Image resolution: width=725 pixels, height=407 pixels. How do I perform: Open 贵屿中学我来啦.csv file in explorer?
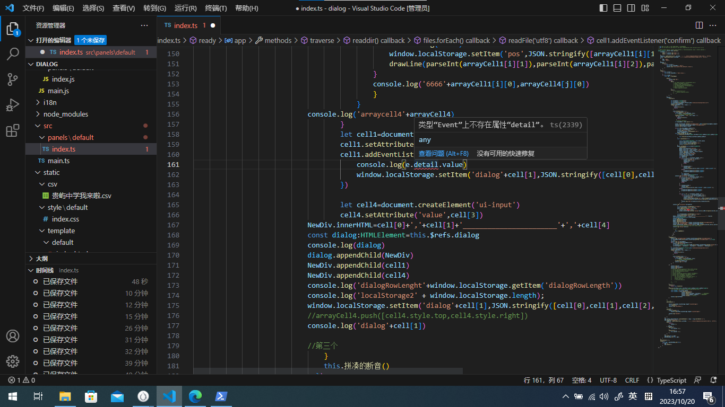[x=81, y=196]
